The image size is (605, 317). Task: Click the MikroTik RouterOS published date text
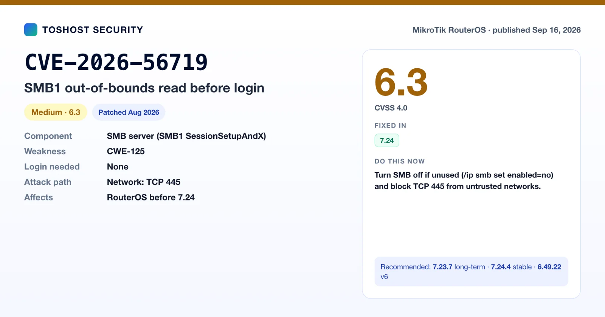coord(496,30)
